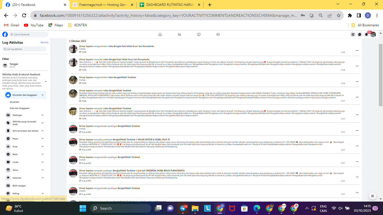Open the KONTEN bookmarks folder
Screen dimensions: 383x215
click(x=77, y=25)
